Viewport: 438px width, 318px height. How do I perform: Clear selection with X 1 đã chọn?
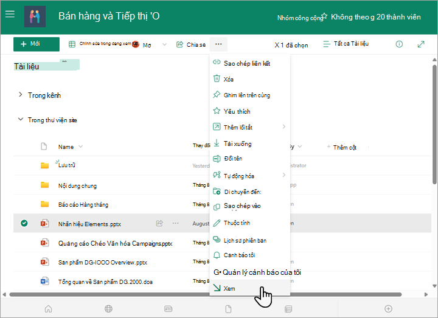point(291,45)
